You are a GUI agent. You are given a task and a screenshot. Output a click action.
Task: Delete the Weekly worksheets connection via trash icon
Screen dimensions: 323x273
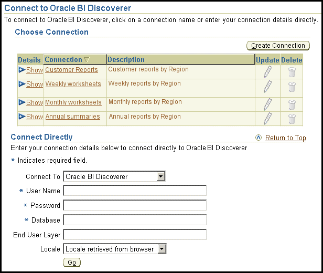pyautogui.click(x=292, y=87)
